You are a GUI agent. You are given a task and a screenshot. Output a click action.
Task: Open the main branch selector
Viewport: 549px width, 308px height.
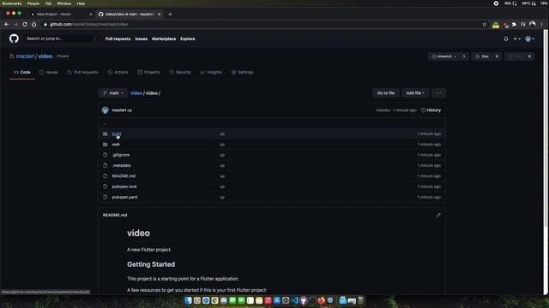[x=112, y=93]
